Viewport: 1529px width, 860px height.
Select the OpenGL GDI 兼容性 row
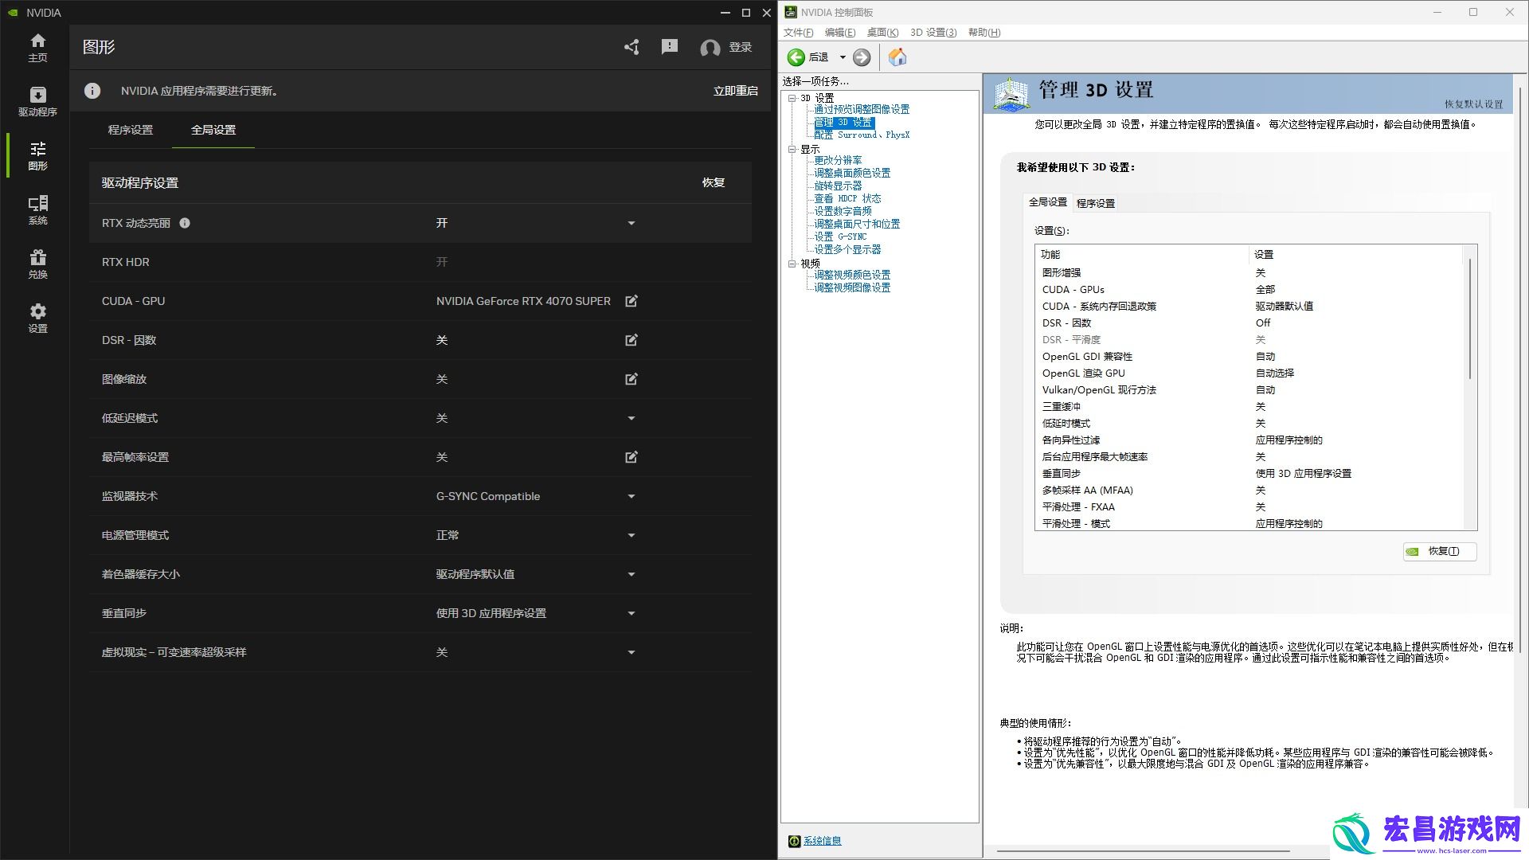point(1250,356)
